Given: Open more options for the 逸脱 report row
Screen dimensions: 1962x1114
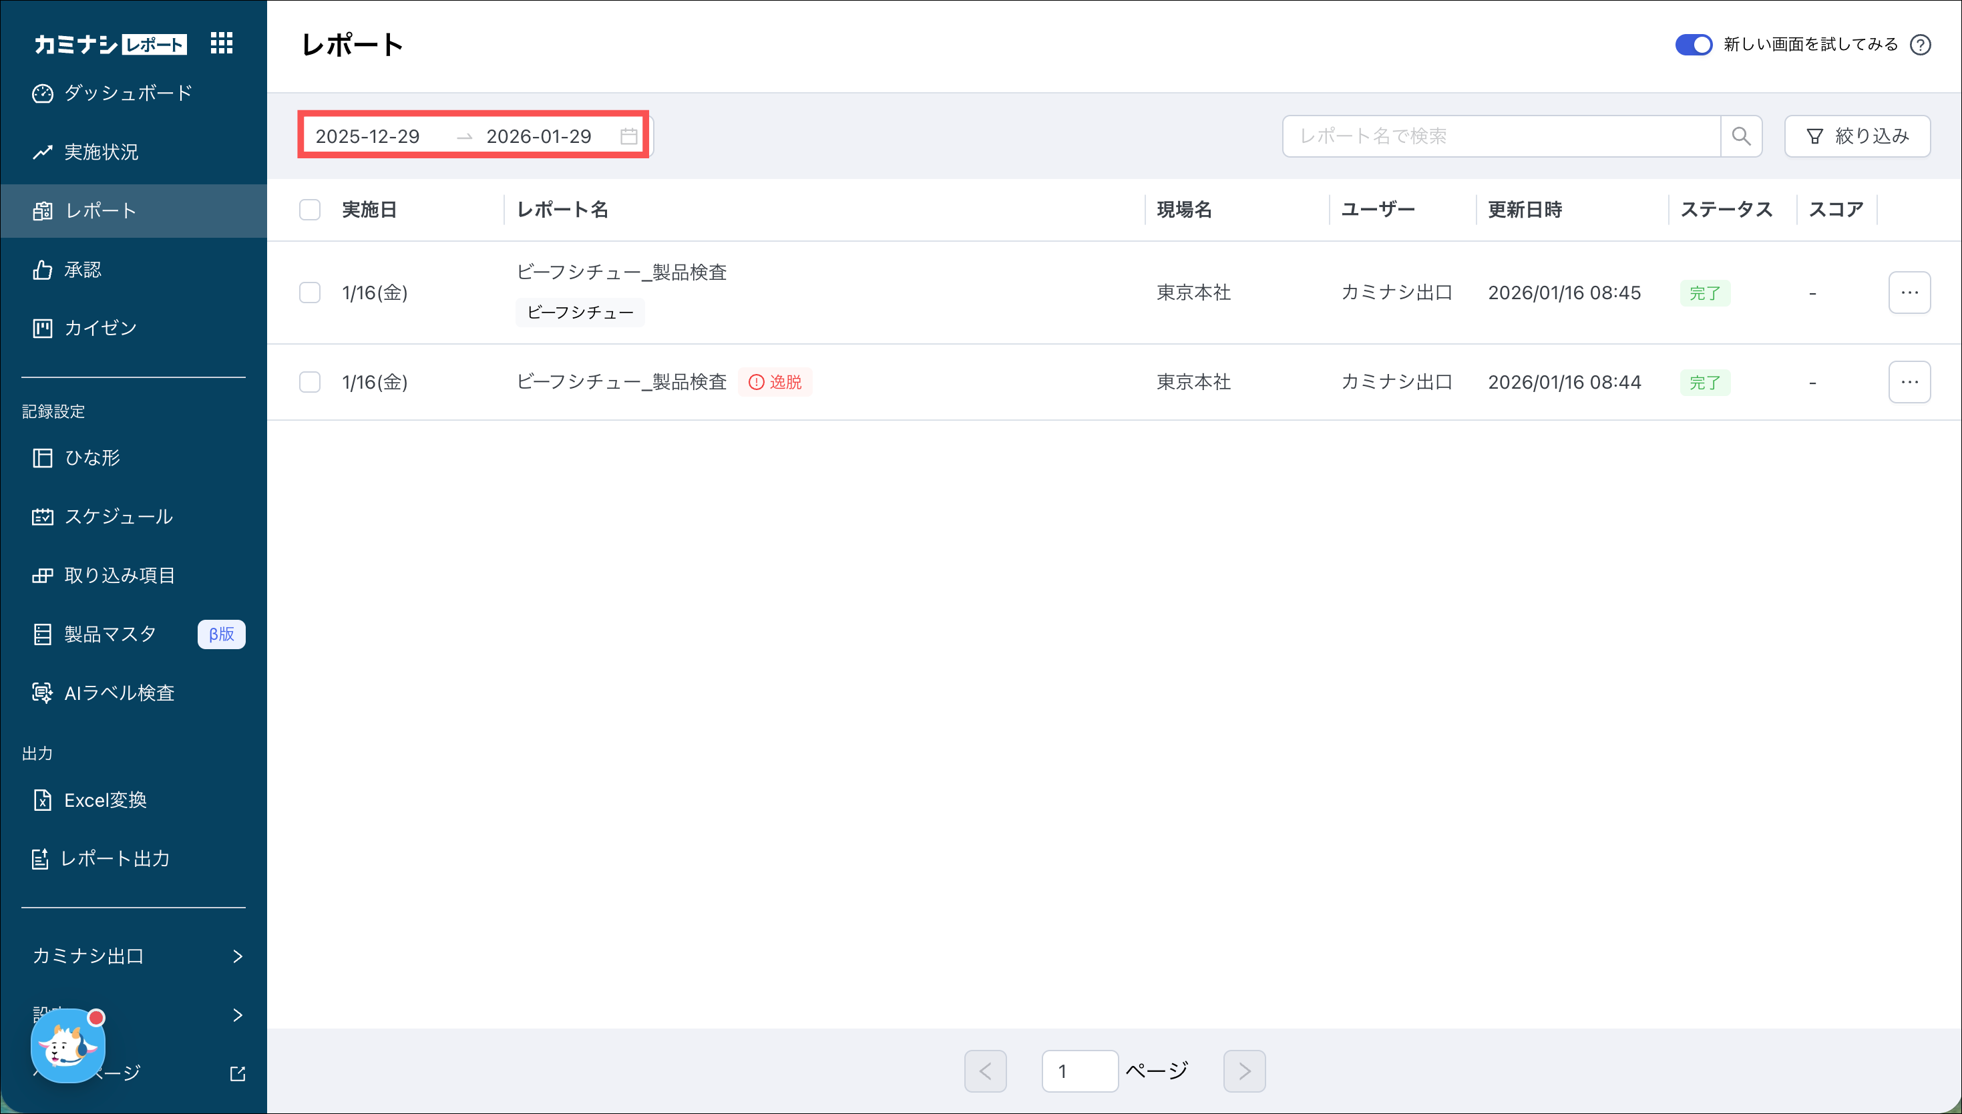Looking at the screenshot, I should pos(1909,382).
